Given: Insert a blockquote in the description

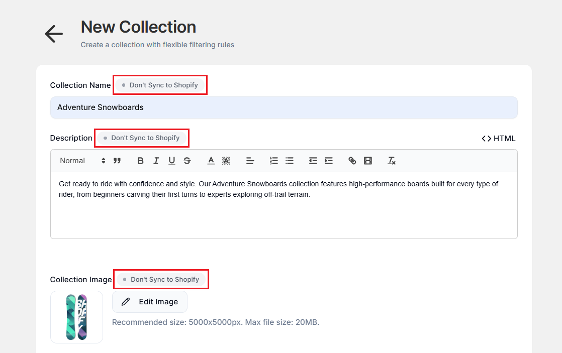Looking at the screenshot, I should (x=117, y=161).
